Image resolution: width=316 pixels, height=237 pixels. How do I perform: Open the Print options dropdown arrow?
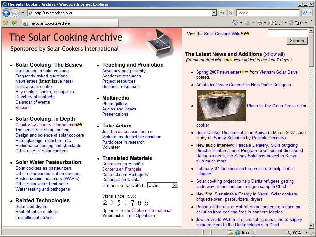coord(265,23)
